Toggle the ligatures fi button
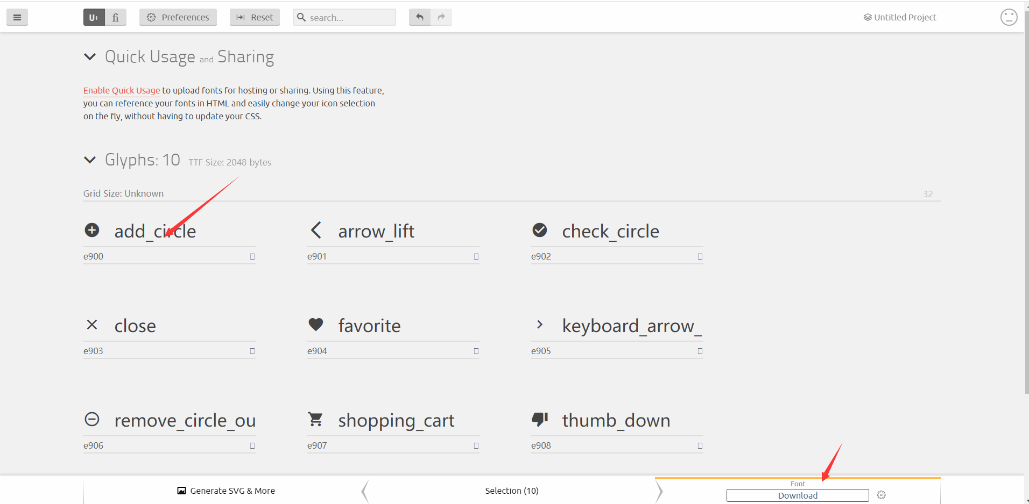1029x504 pixels. (116, 17)
